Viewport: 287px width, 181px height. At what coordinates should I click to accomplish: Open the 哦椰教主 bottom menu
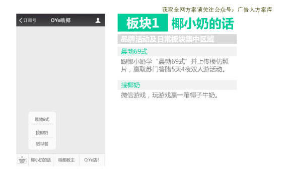coord(66,160)
